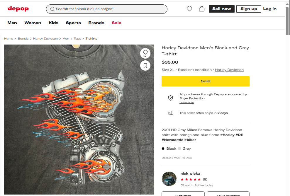The height and width of the screenshot is (196, 290).
Task: Go to the Sale section
Action: point(116,23)
